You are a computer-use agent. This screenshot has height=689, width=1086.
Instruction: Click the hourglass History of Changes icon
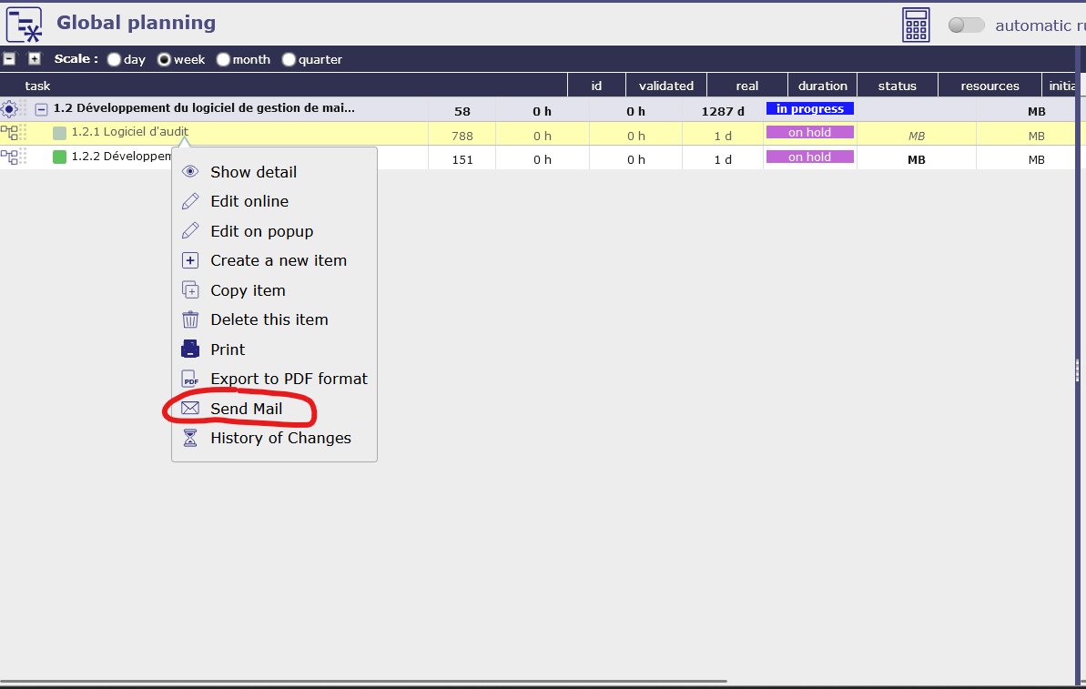click(190, 438)
